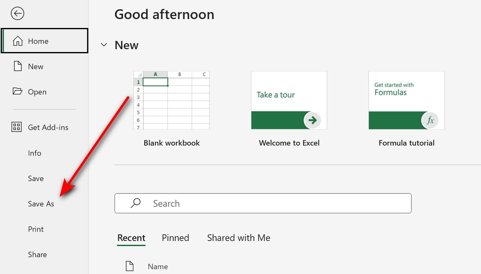Open the Print menu item
The height and width of the screenshot is (274, 481).
(x=36, y=229)
